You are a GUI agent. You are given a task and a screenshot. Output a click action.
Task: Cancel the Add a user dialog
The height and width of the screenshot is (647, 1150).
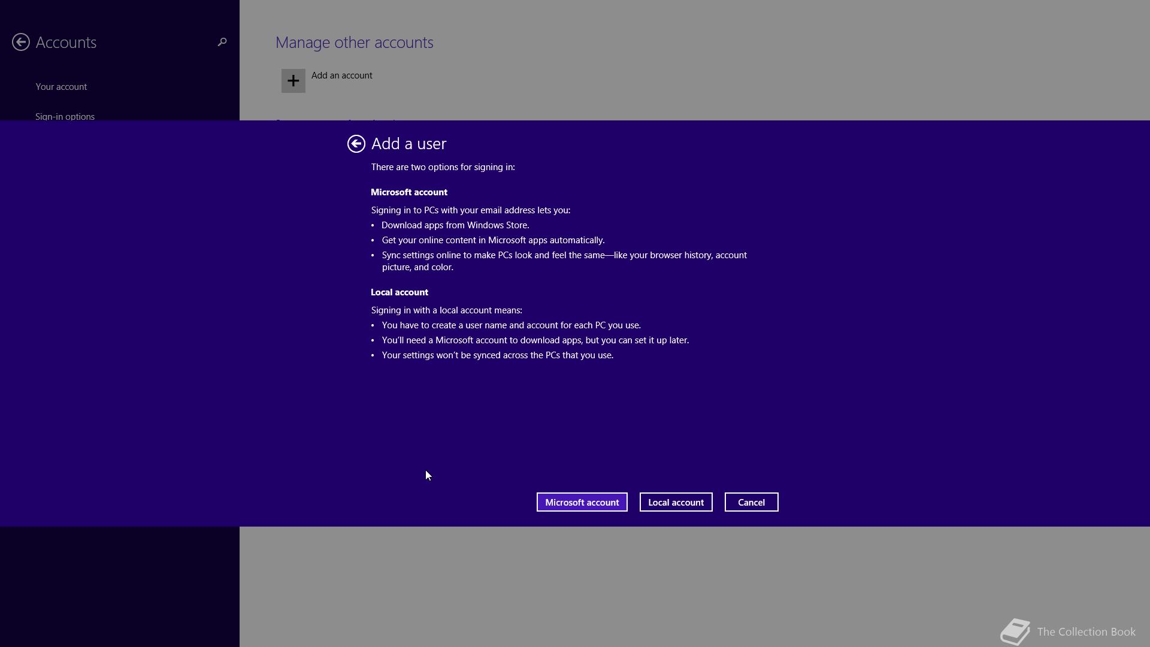751,502
